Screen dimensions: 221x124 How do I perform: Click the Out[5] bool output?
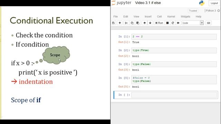[x=136, y=87]
